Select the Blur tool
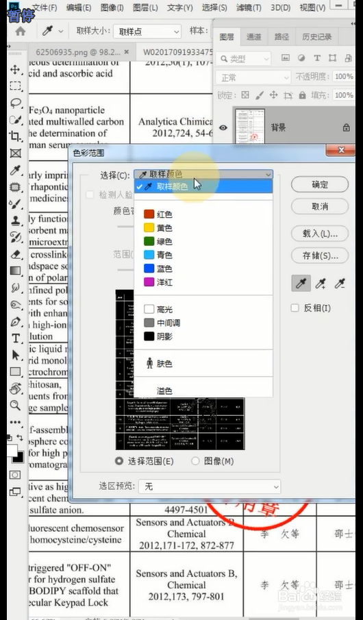This screenshot has height=620, width=363. [x=15, y=288]
